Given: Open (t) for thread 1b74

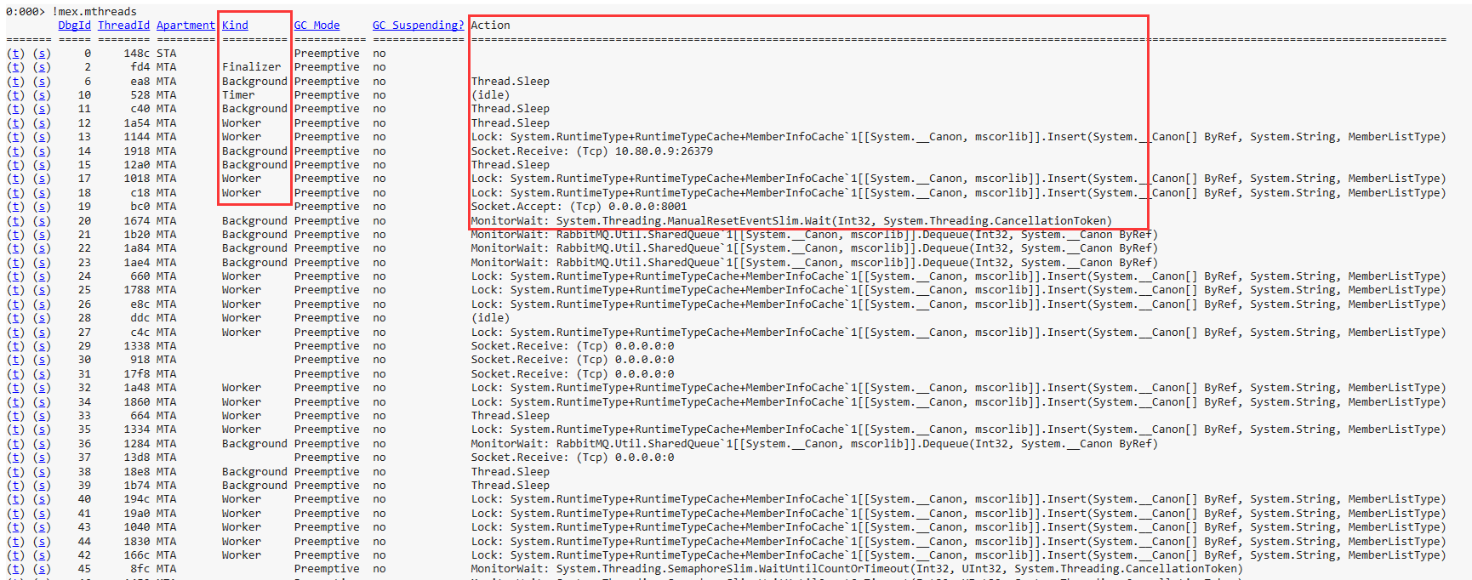Looking at the screenshot, I should pos(15,486).
